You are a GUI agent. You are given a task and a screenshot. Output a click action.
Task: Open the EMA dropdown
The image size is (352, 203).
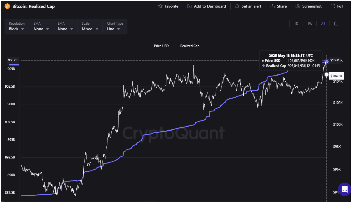click(65, 27)
